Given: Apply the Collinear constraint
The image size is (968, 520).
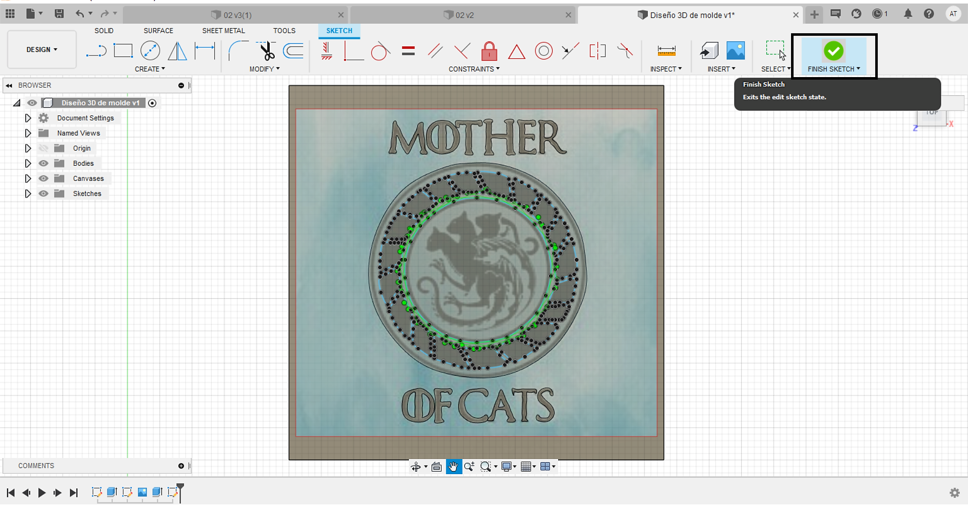Looking at the screenshot, I should pos(570,51).
